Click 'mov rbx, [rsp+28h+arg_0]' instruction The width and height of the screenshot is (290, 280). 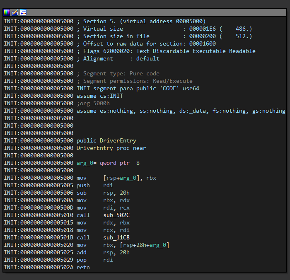(123, 245)
